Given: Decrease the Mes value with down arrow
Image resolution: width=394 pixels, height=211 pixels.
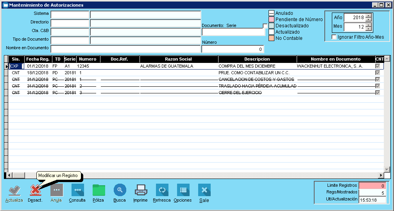Looking at the screenshot, I should [x=369, y=29].
